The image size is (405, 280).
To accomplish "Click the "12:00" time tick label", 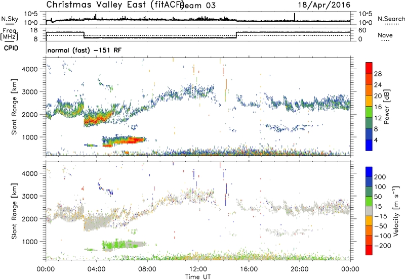I will (198, 269).
